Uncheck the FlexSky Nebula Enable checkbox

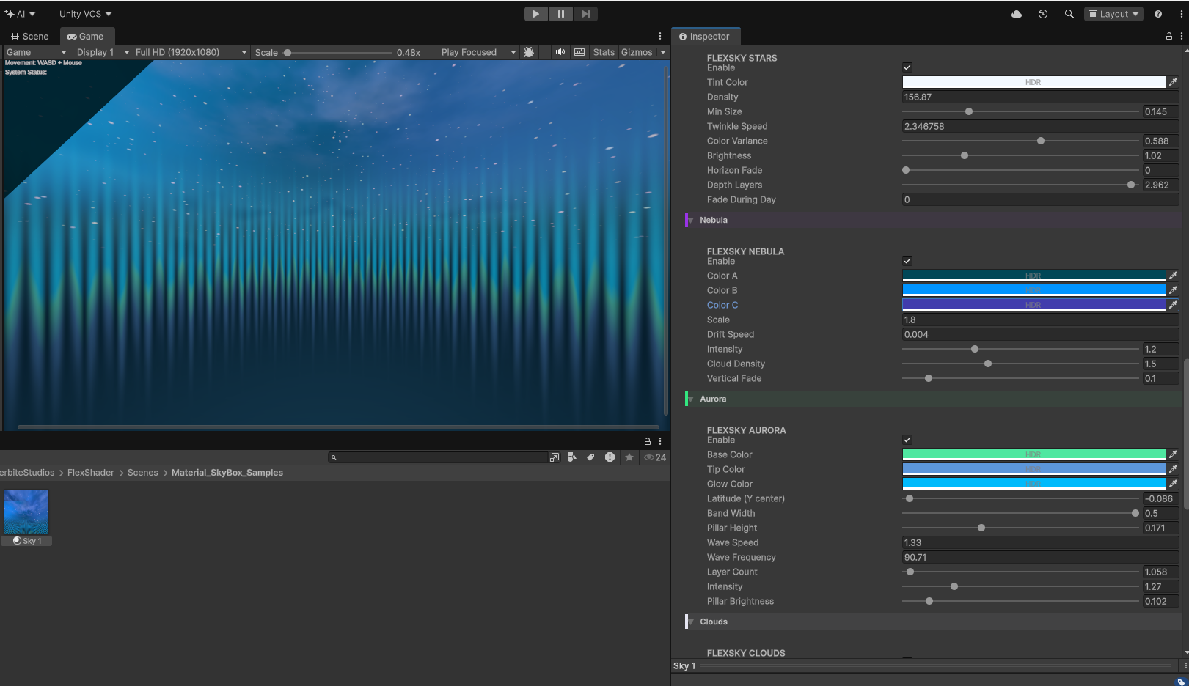click(x=907, y=261)
